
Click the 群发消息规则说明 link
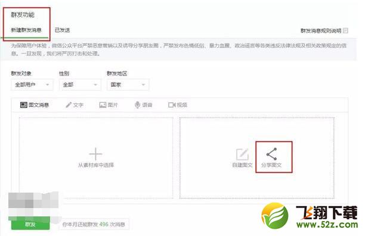coord(321,30)
